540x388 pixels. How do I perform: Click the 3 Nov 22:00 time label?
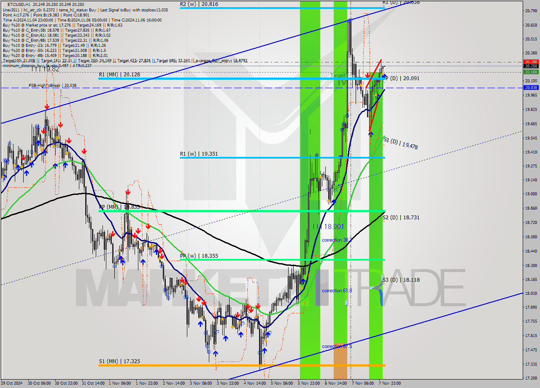(228, 383)
